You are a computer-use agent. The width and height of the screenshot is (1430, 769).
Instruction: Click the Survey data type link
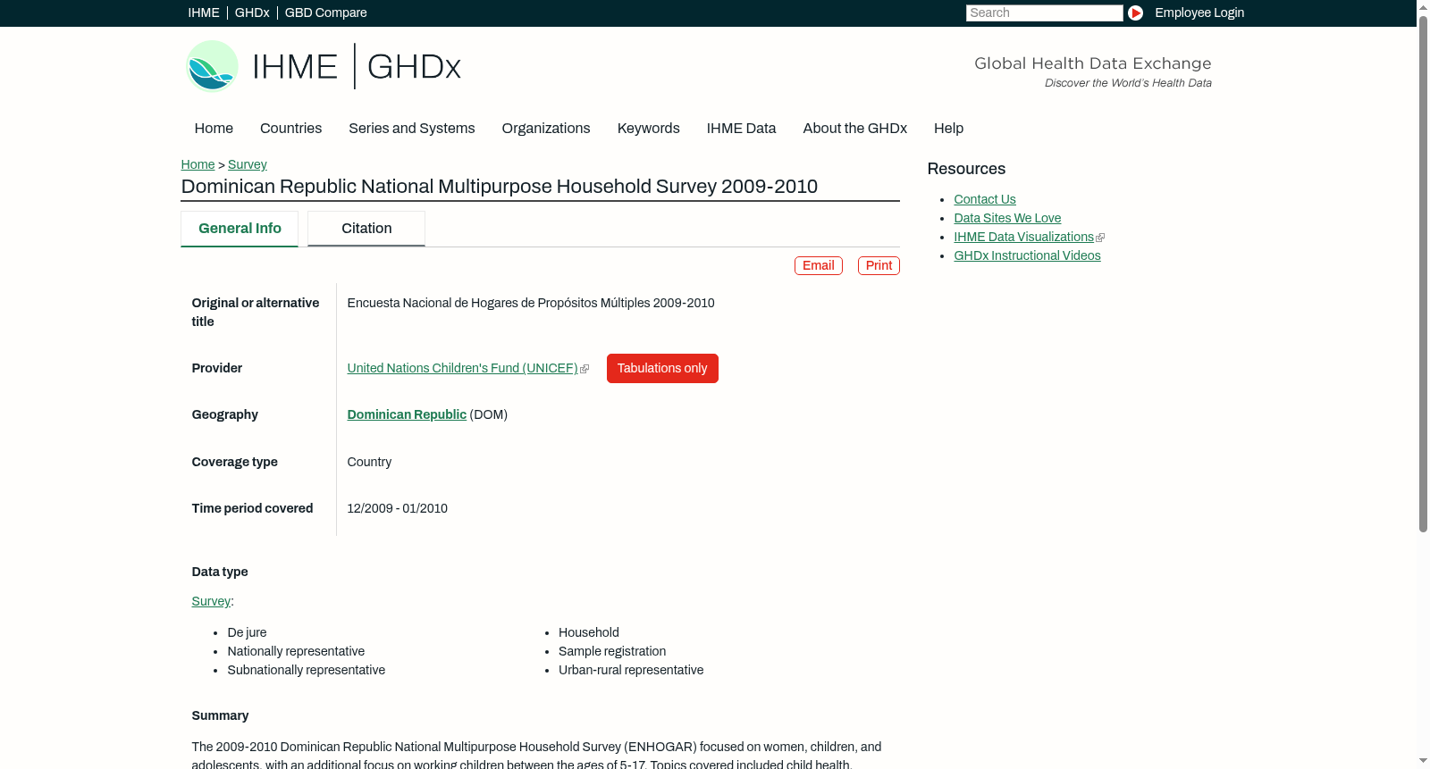pos(211,601)
